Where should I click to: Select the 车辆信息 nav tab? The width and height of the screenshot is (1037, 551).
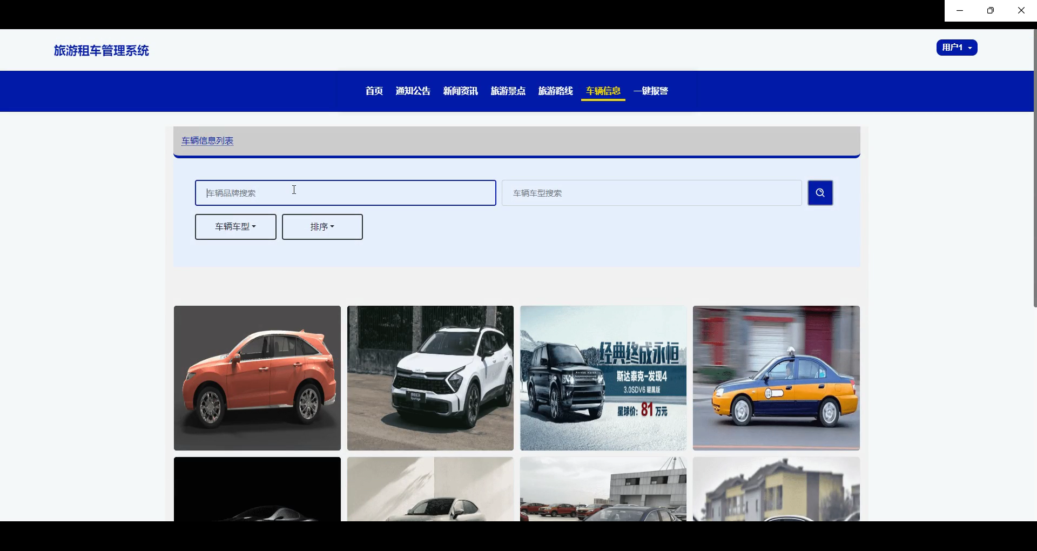603,91
